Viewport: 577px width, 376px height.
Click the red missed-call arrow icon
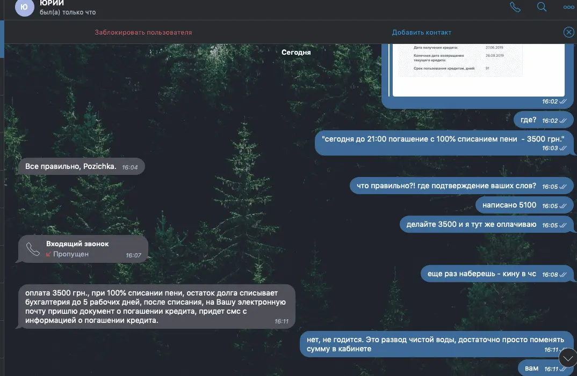point(48,254)
